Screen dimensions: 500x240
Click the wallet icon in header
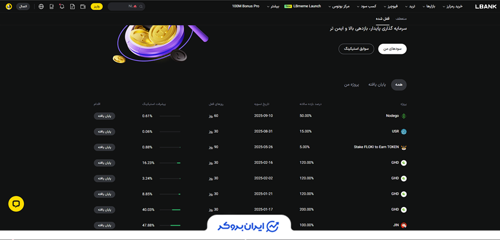[x=83, y=7]
